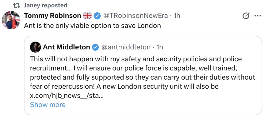Follow the x.com/hjb_news__ link

(67, 96)
